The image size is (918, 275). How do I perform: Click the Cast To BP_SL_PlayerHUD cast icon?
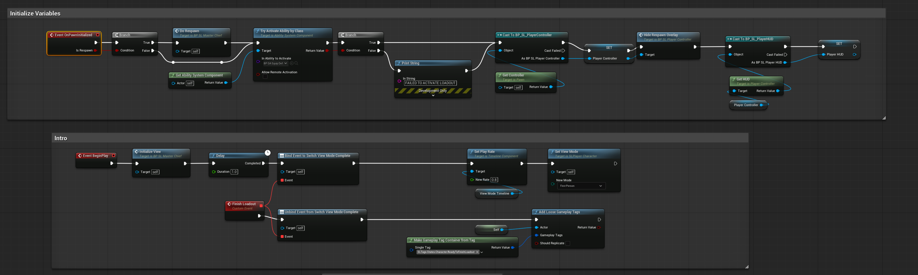point(730,39)
